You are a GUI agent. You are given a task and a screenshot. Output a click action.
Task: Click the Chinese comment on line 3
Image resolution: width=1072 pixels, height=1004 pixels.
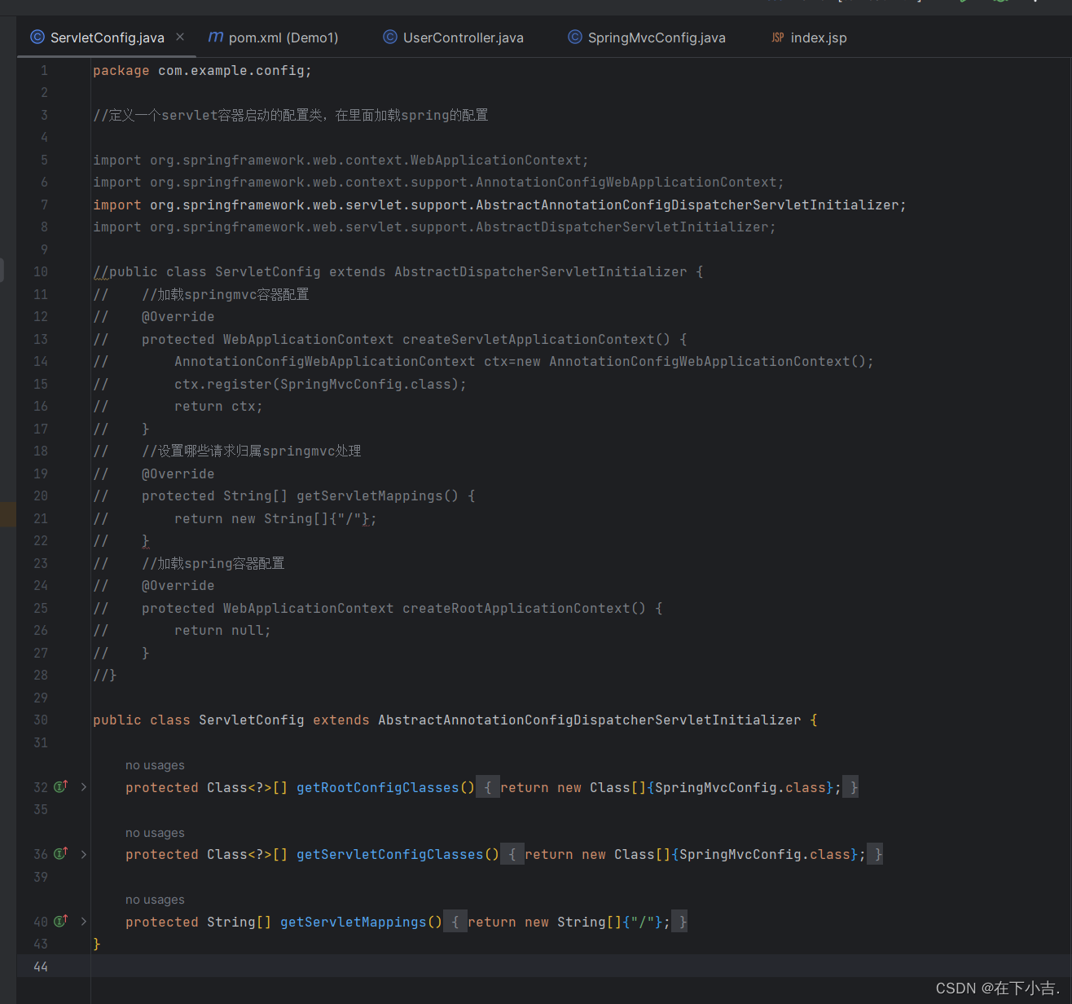(x=291, y=116)
